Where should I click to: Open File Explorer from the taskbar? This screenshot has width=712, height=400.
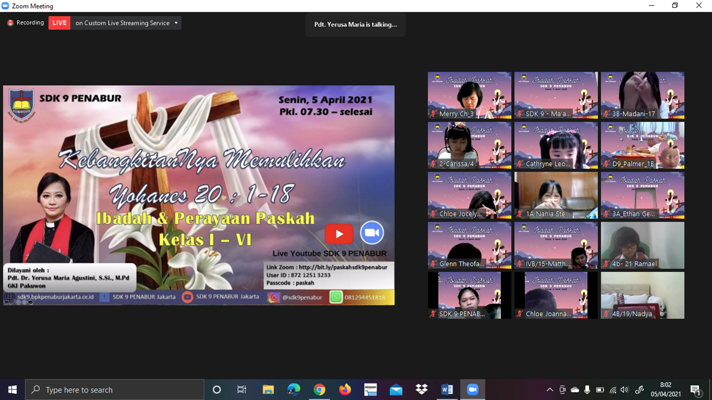click(x=268, y=390)
